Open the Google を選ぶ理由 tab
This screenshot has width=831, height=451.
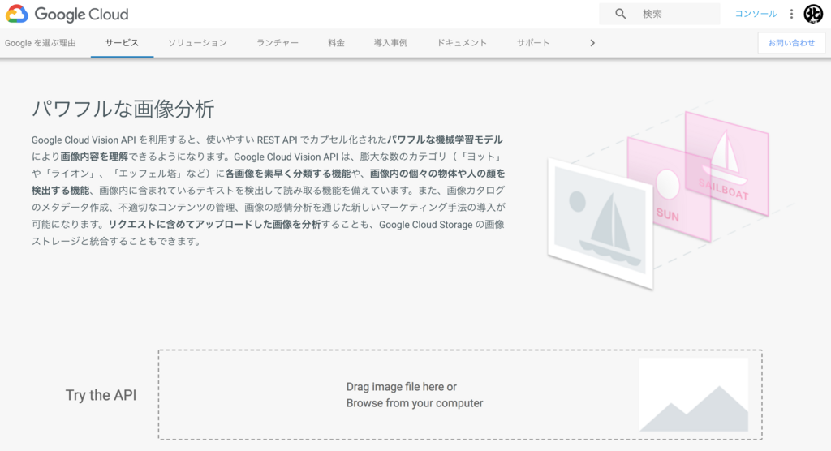41,43
